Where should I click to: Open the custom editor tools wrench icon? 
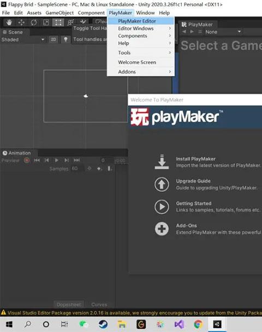pyautogui.click(x=83, y=22)
